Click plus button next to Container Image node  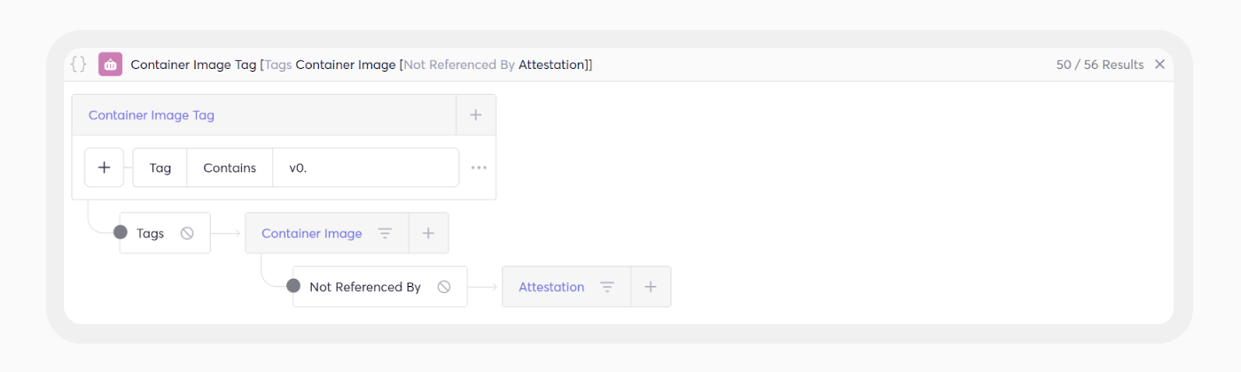[x=428, y=234]
